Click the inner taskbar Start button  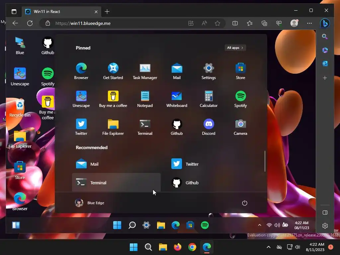point(117,225)
